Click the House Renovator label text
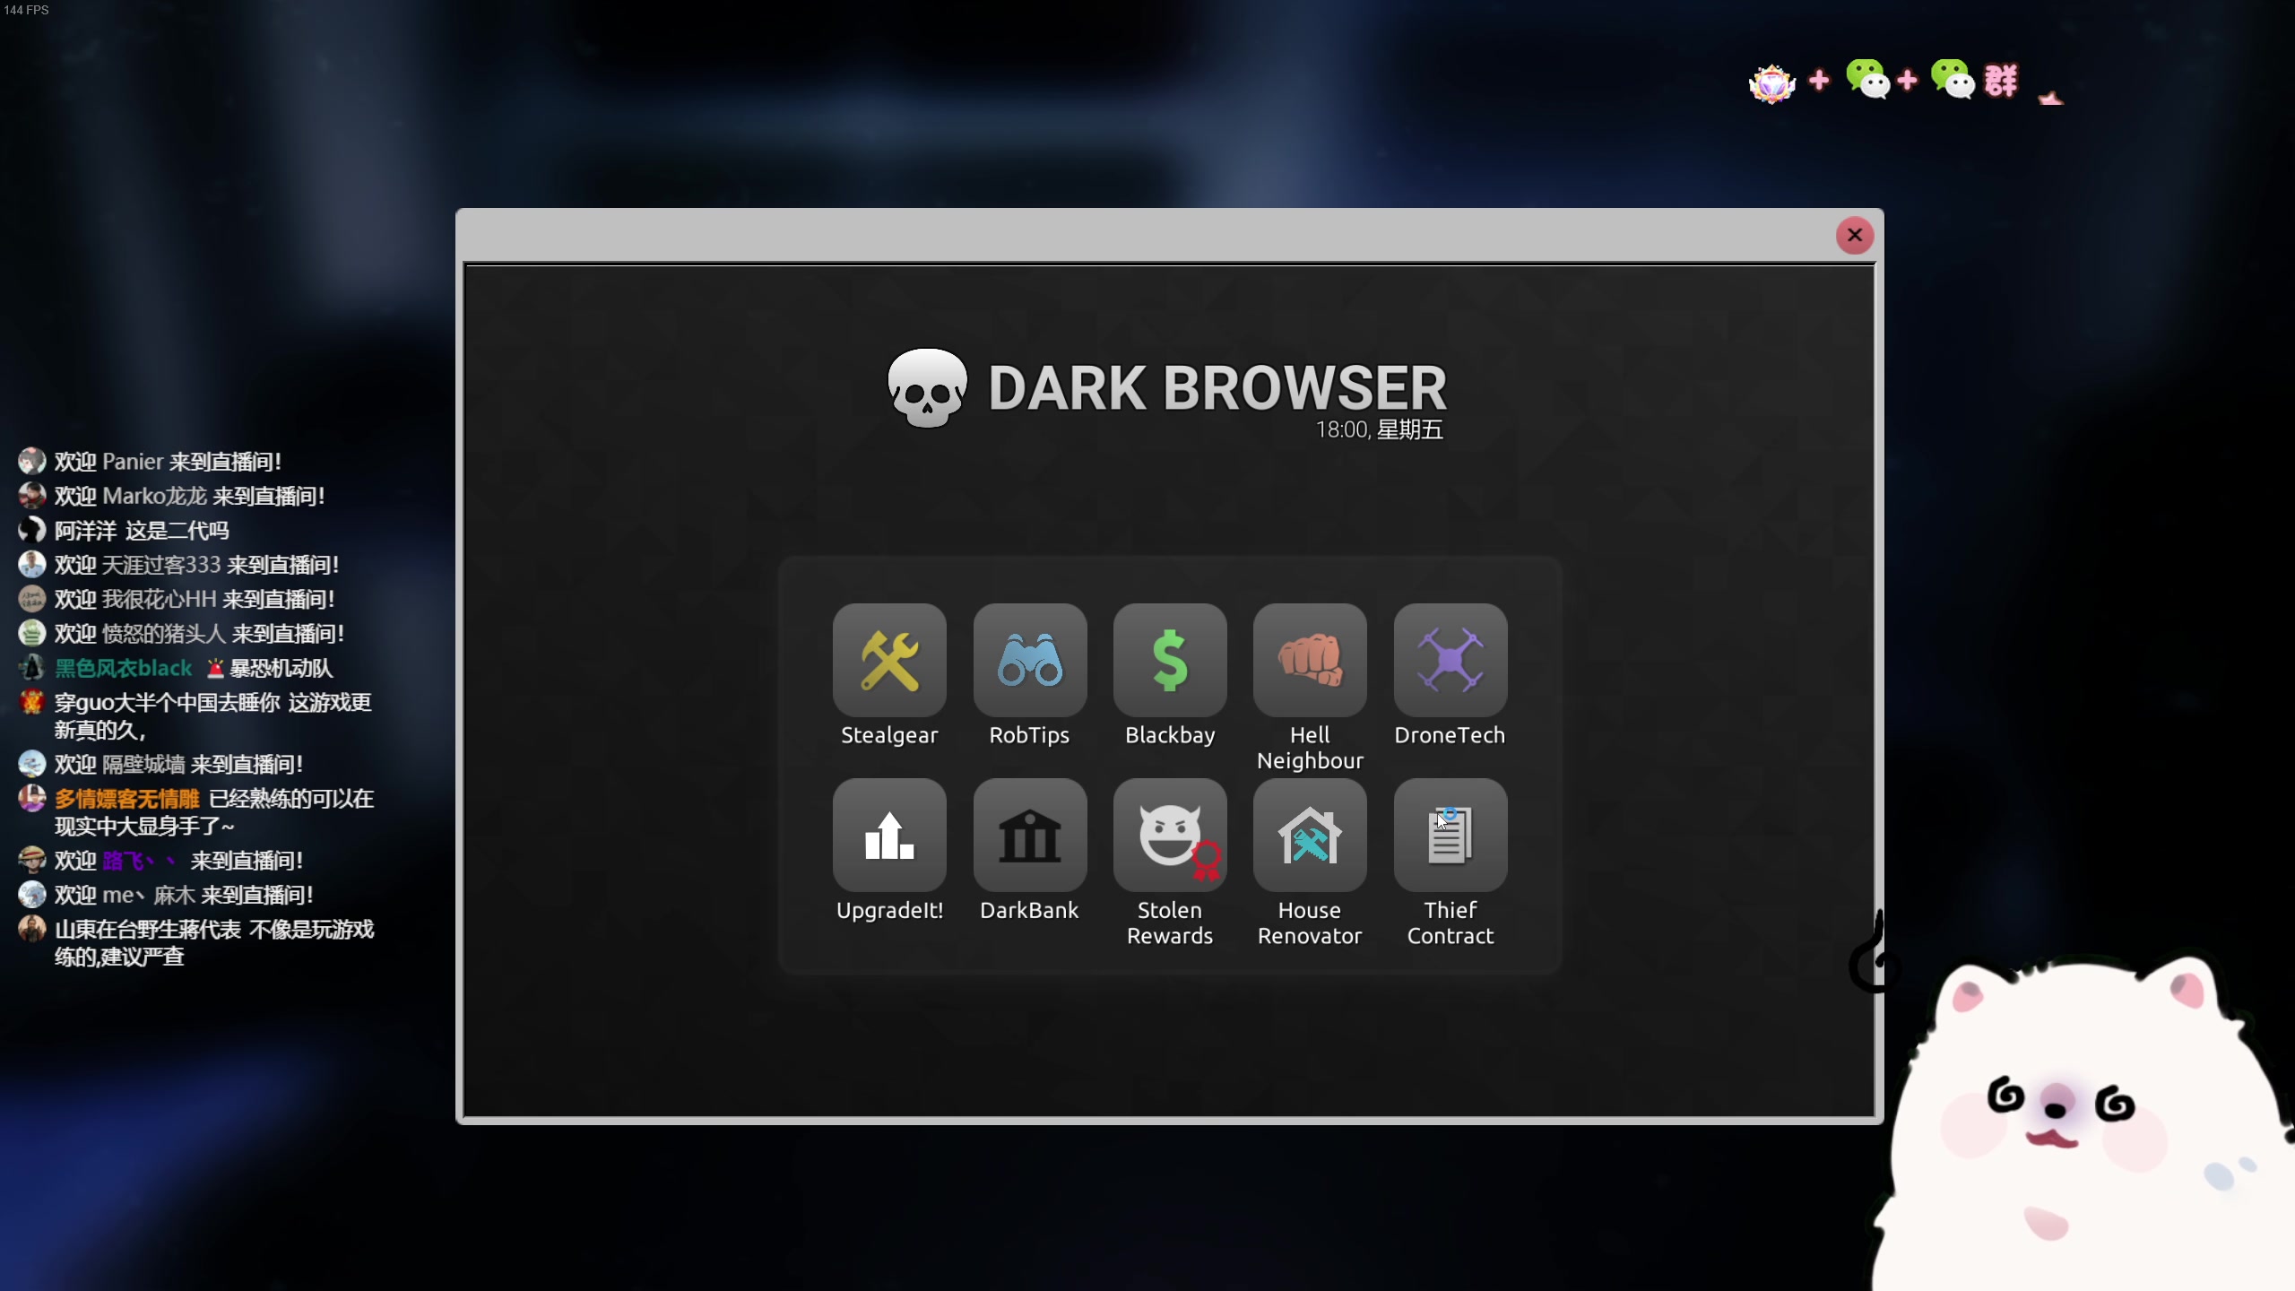2295x1291 pixels. pos(1310,923)
